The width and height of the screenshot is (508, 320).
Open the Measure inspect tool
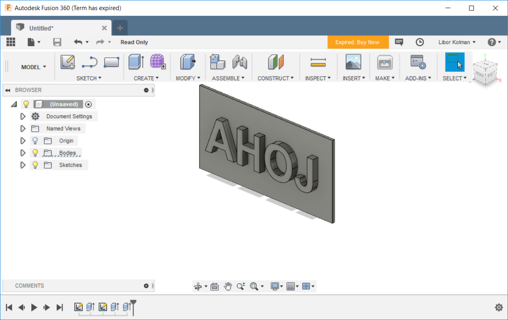pyautogui.click(x=318, y=62)
